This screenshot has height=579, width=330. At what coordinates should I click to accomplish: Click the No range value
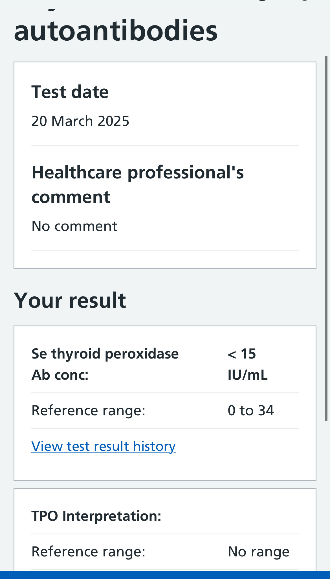coord(258,552)
